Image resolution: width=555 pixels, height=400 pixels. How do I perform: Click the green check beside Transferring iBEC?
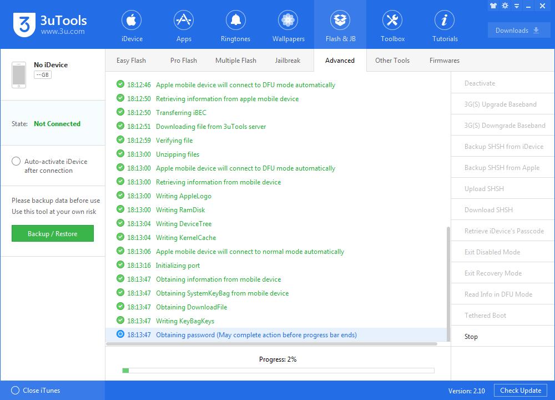pyautogui.click(x=120, y=112)
